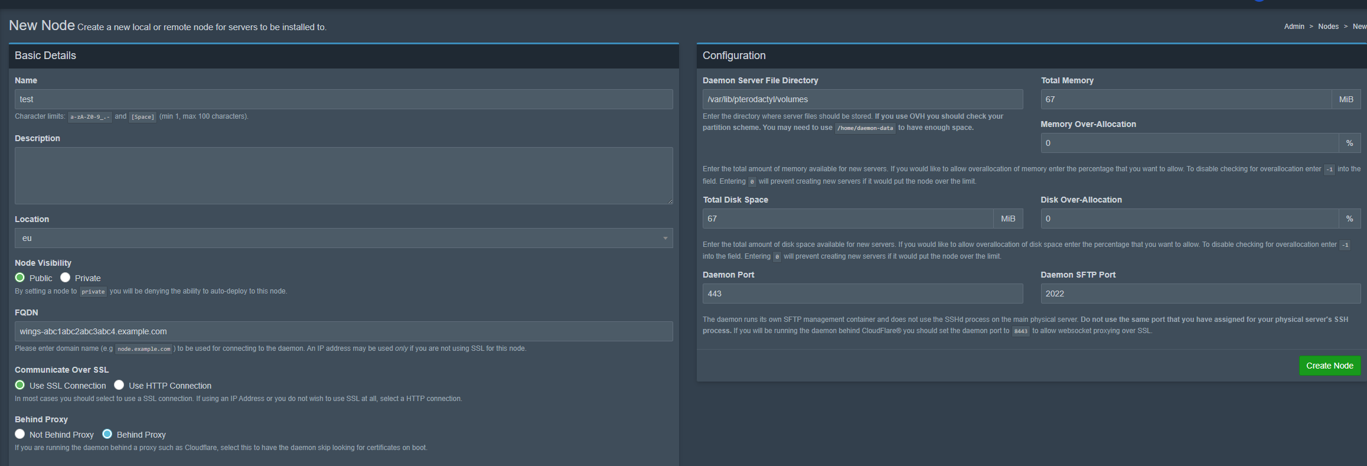Click the FQDN input field

pos(343,331)
